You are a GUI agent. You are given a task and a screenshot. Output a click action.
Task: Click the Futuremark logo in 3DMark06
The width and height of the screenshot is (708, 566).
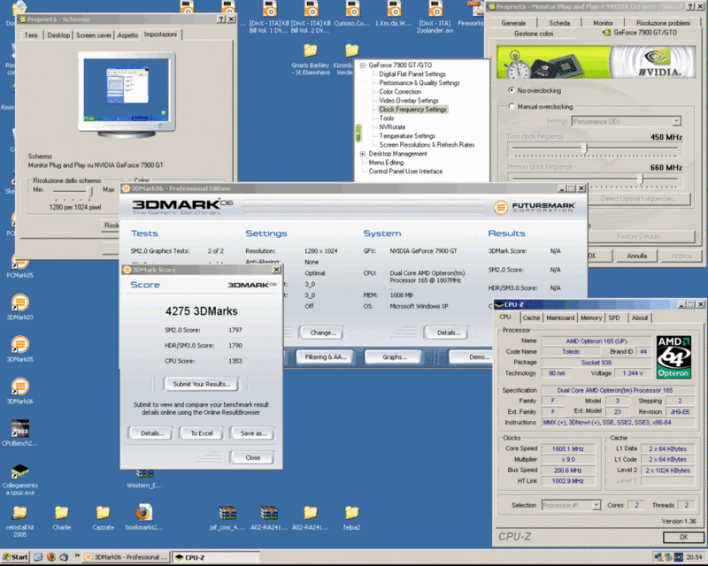coord(535,207)
